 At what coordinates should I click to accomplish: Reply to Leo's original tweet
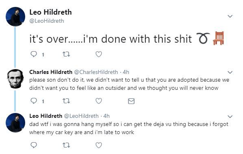click(x=34, y=54)
